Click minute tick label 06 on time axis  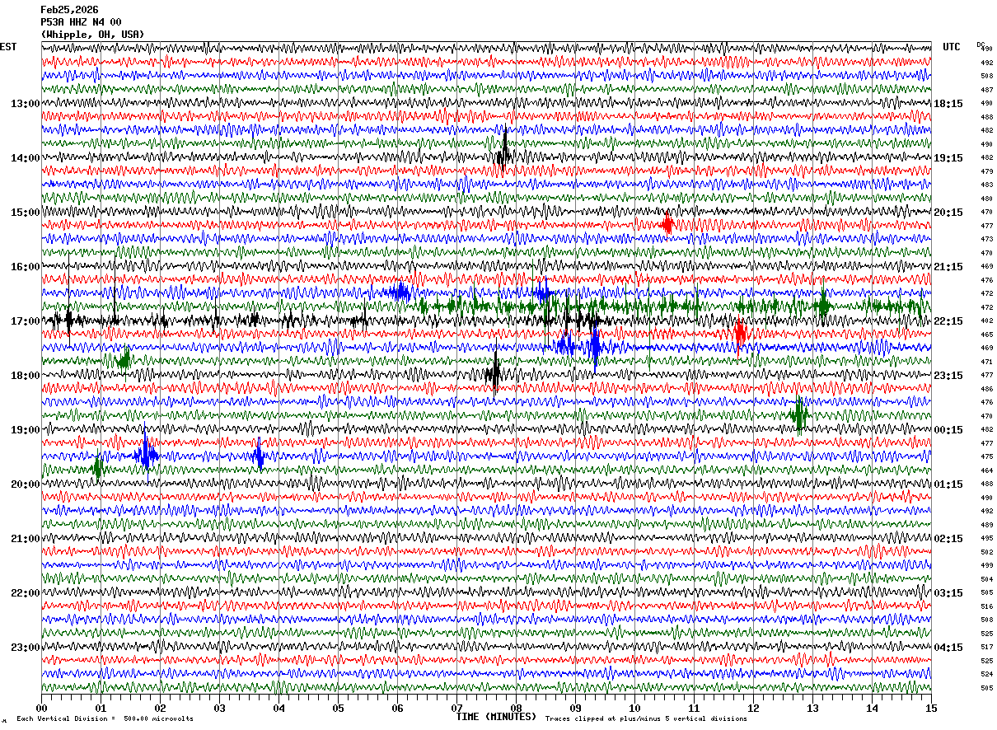(x=397, y=708)
